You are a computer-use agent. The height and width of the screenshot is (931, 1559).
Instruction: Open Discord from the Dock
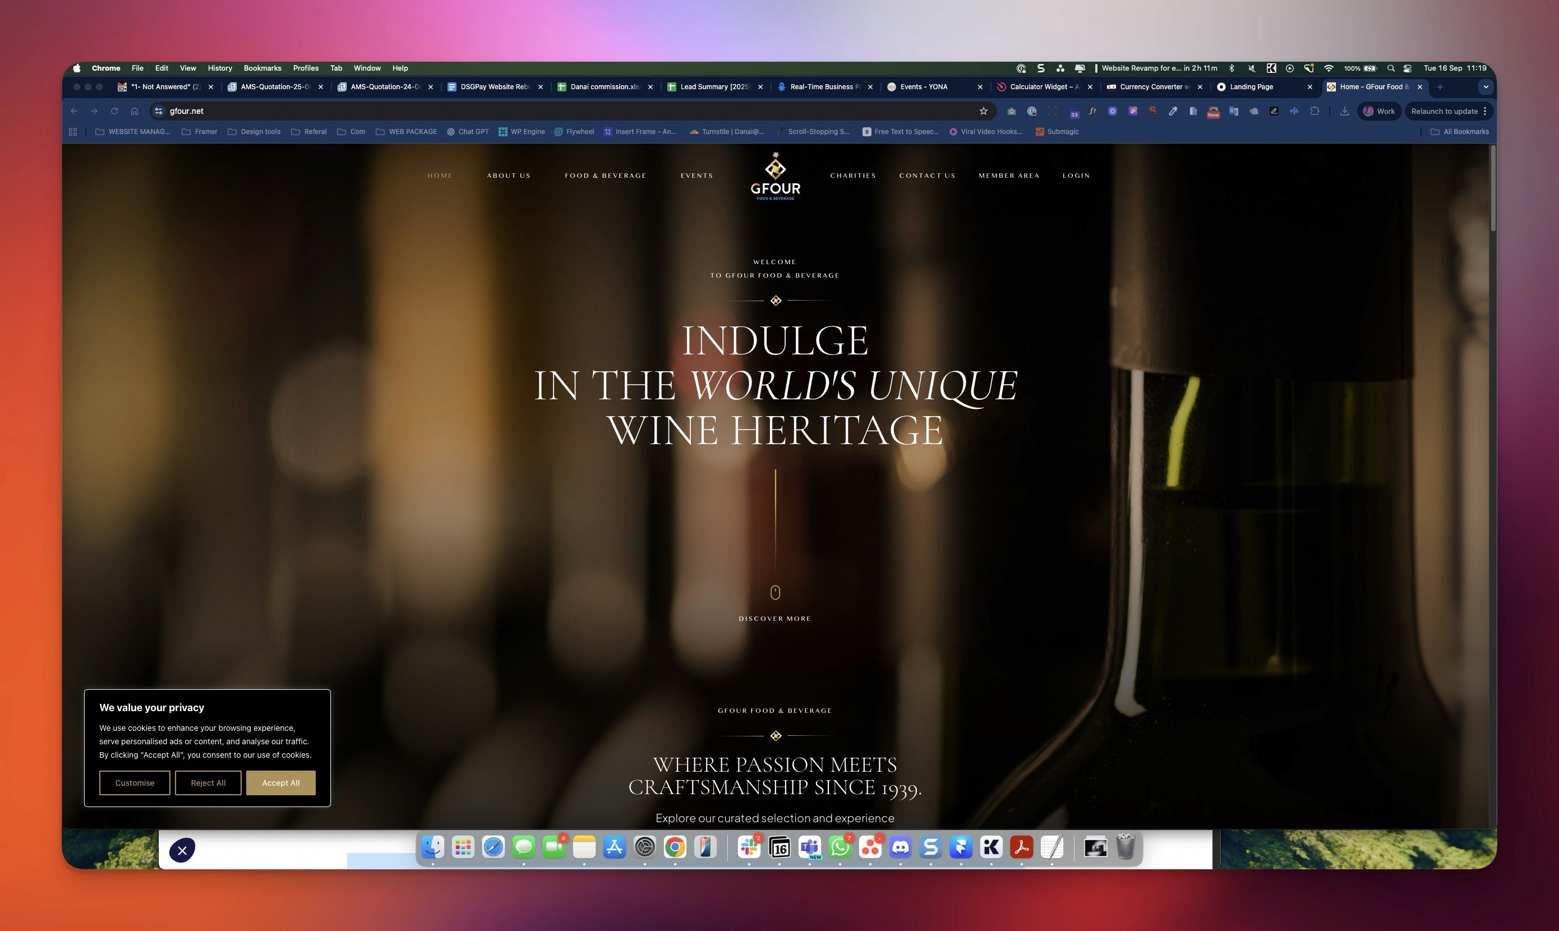[901, 848]
